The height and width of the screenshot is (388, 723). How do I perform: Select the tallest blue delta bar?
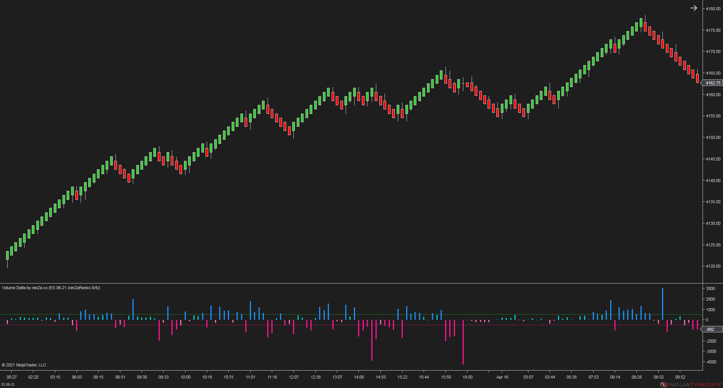[663, 303]
